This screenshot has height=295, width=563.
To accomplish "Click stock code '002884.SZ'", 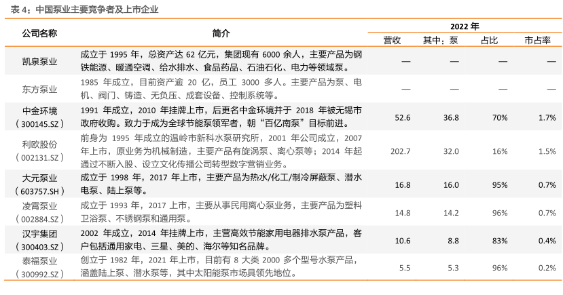I will 39,219.
